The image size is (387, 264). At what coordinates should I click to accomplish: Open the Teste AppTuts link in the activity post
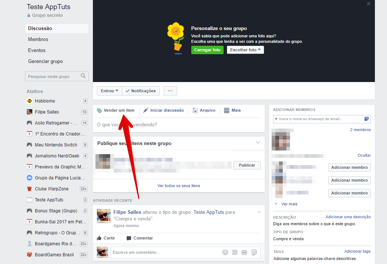click(209, 212)
